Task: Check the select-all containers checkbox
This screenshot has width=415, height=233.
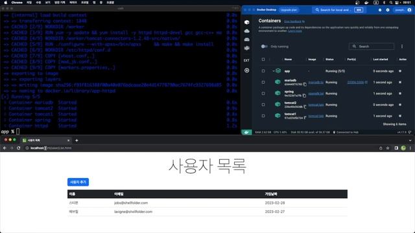Action: coord(263,60)
